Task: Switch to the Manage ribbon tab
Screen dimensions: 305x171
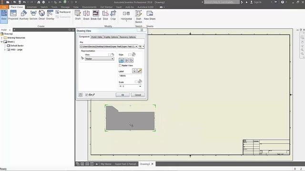Action: (x=65, y=7)
